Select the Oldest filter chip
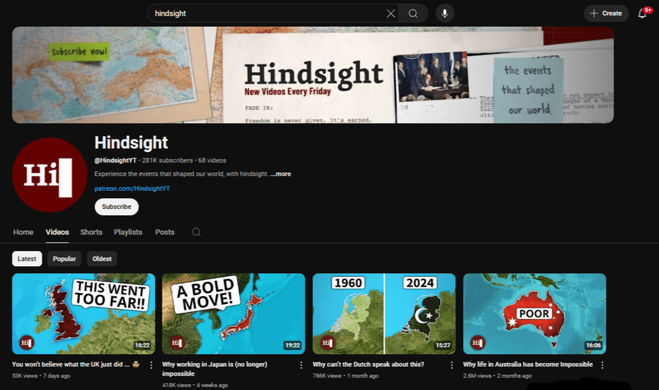Viewport: 659px width, 390px height. tap(102, 259)
